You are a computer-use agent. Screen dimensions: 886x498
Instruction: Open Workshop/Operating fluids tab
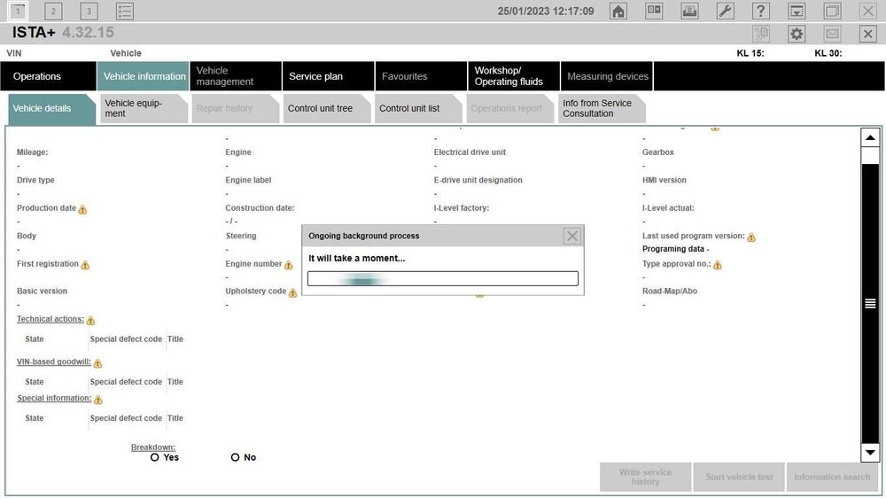pos(514,76)
